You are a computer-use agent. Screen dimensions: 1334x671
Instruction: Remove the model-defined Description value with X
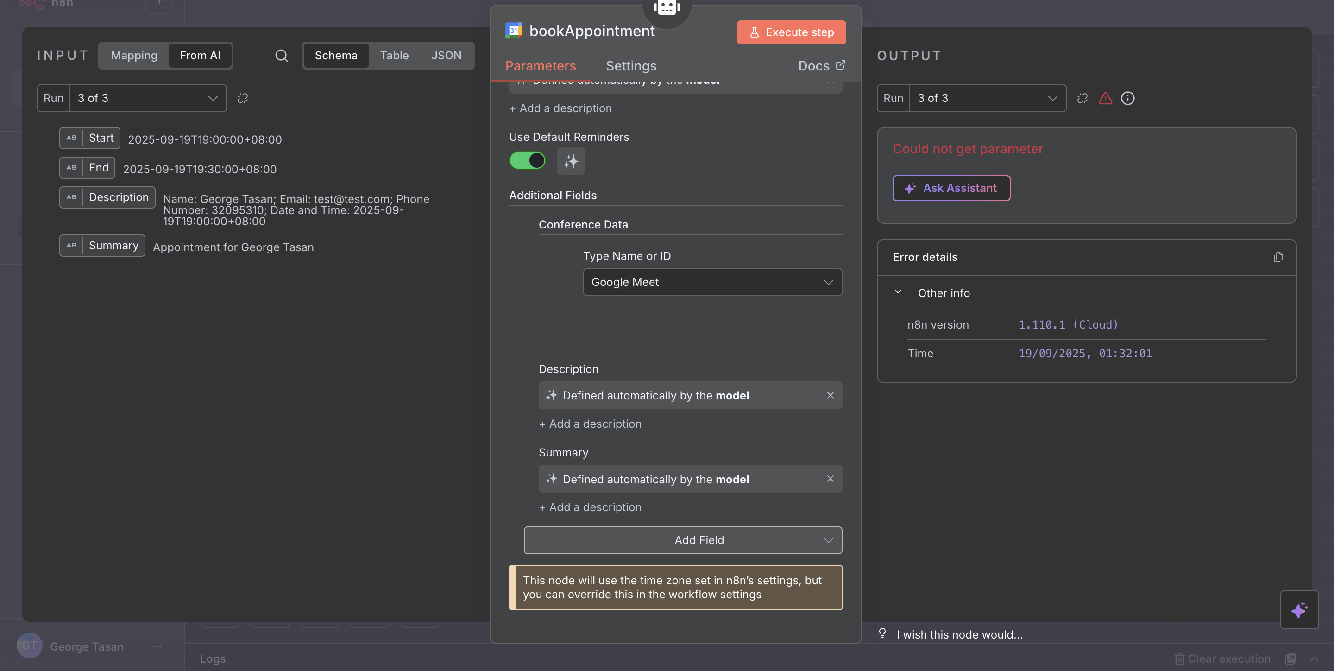coord(830,395)
